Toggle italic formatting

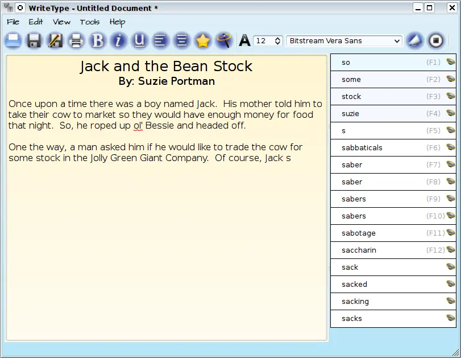(118, 40)
